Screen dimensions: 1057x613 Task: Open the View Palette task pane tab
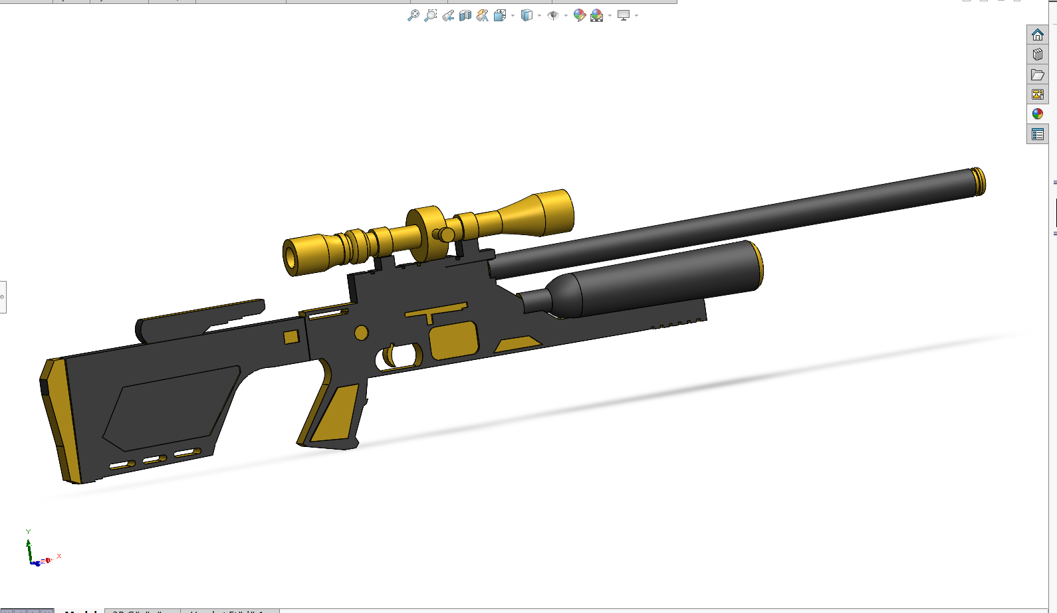click(1038, 94)
